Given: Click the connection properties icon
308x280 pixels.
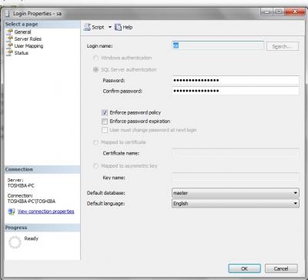Looking at the screenshot, I should coord(12,212).
